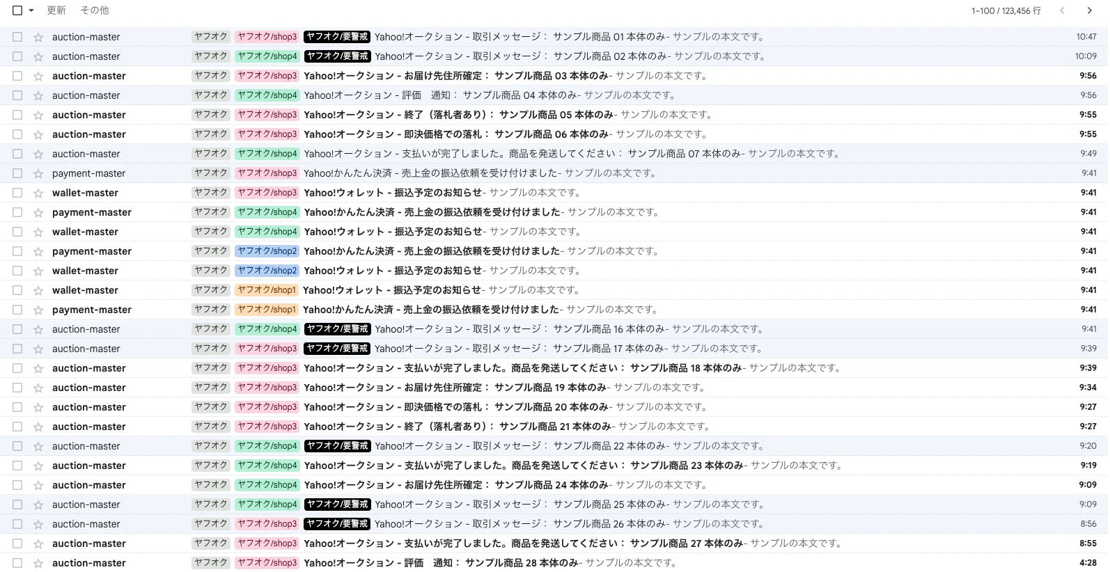The image size is (1110, 572).
Task: Tick the master select-all checkbox
Action: [x=17, y=10]
